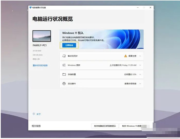Click the 启动事件 label
Screen dimensions: 180x139
[x=72, y=84]
